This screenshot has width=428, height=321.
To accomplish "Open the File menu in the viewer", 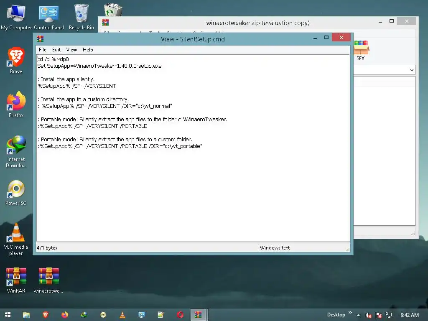I will pyautogui.click(x=42, y=50).
